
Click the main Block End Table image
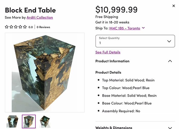[x=45, y=72]
